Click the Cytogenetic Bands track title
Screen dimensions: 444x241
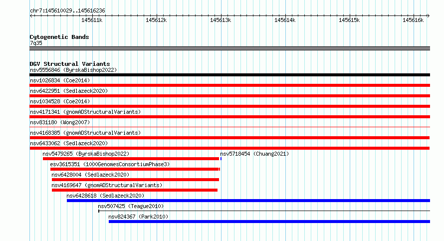point(59,37)
